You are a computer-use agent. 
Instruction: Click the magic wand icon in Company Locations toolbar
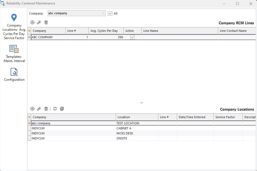pos(39,109)
